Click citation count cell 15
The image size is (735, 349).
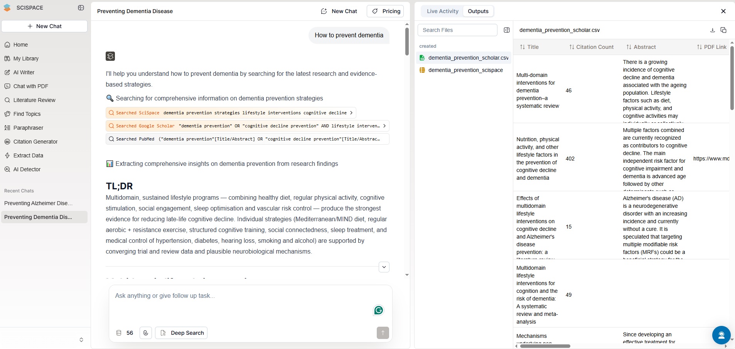[x=568, y=227]
